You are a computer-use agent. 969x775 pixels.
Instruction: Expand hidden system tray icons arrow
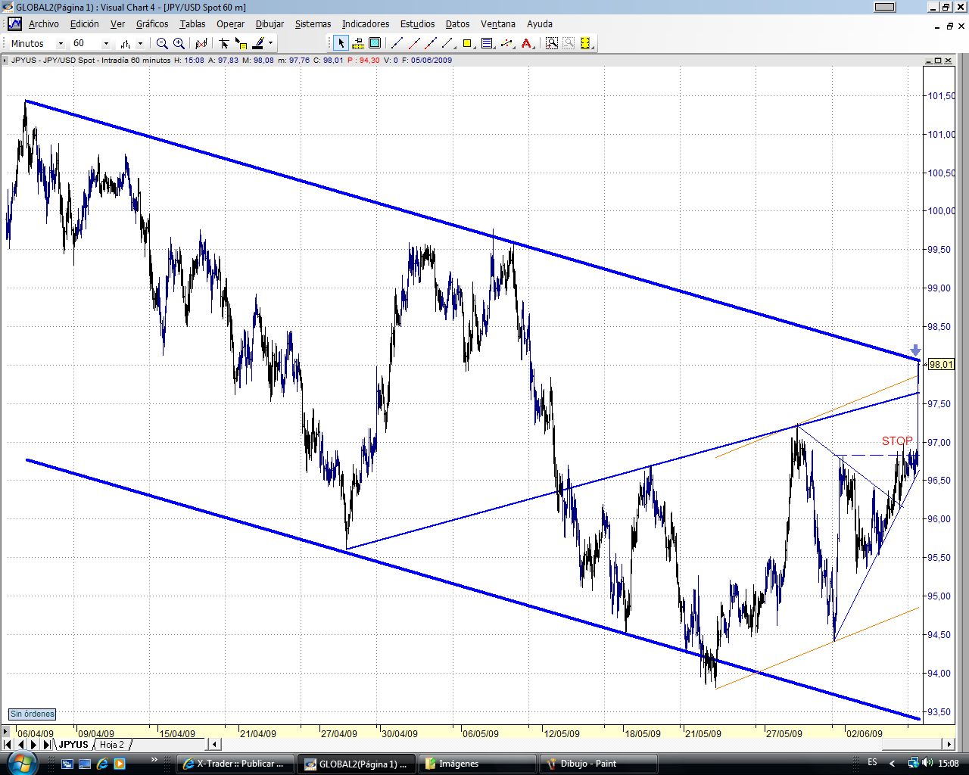tap(892, 763)
